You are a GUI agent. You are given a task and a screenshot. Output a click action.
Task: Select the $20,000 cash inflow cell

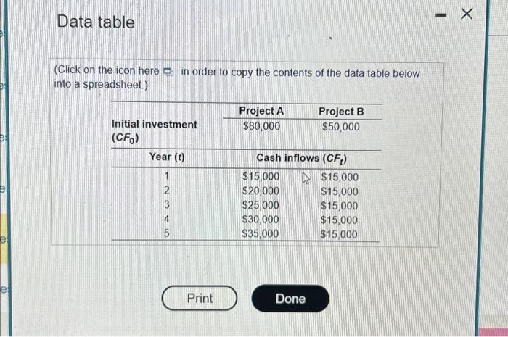(x=261, y=191)
